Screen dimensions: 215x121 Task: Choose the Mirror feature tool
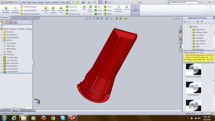click(x=108, y=14)
